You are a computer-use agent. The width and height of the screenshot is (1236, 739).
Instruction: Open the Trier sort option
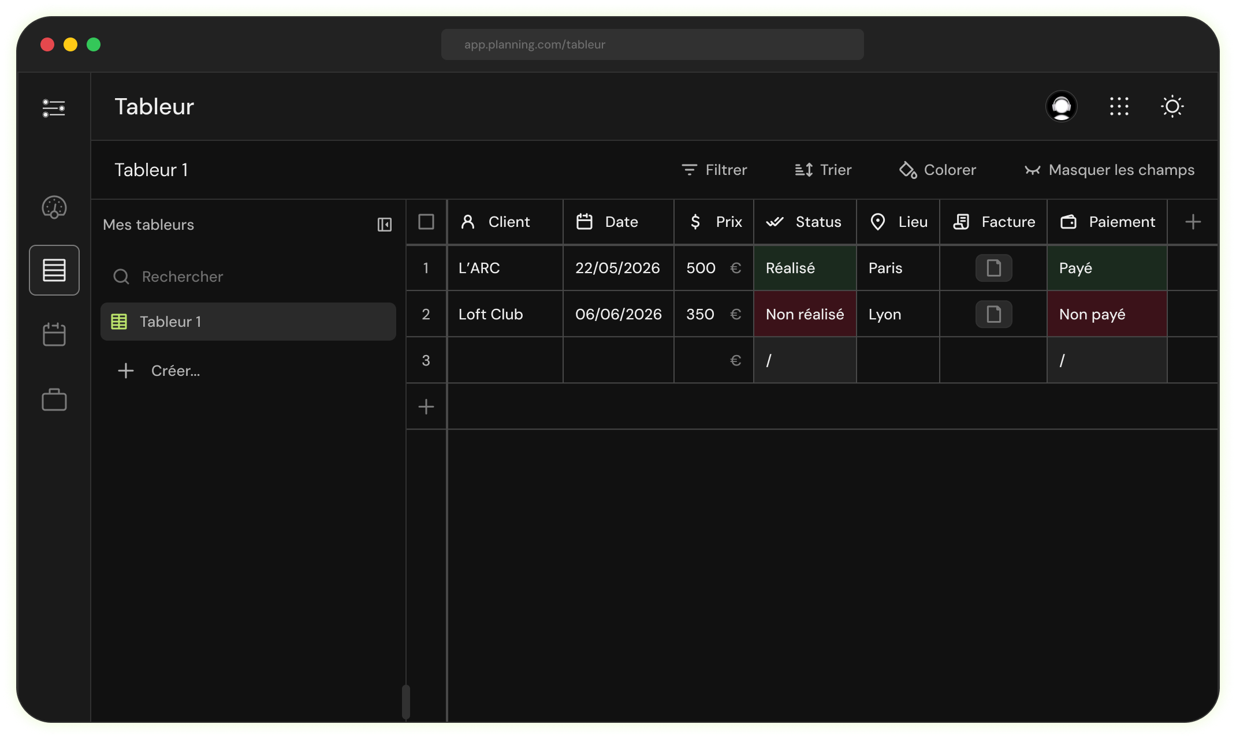click(823, 170)
